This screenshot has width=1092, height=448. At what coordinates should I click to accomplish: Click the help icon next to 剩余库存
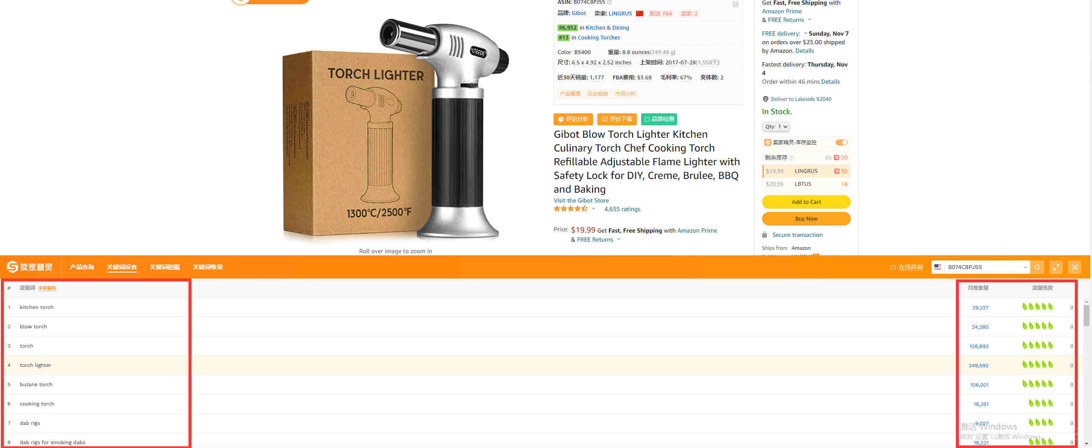(x=792, y=158)
